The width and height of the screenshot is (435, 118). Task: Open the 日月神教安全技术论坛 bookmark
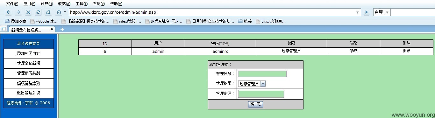(x=210, y=21)
